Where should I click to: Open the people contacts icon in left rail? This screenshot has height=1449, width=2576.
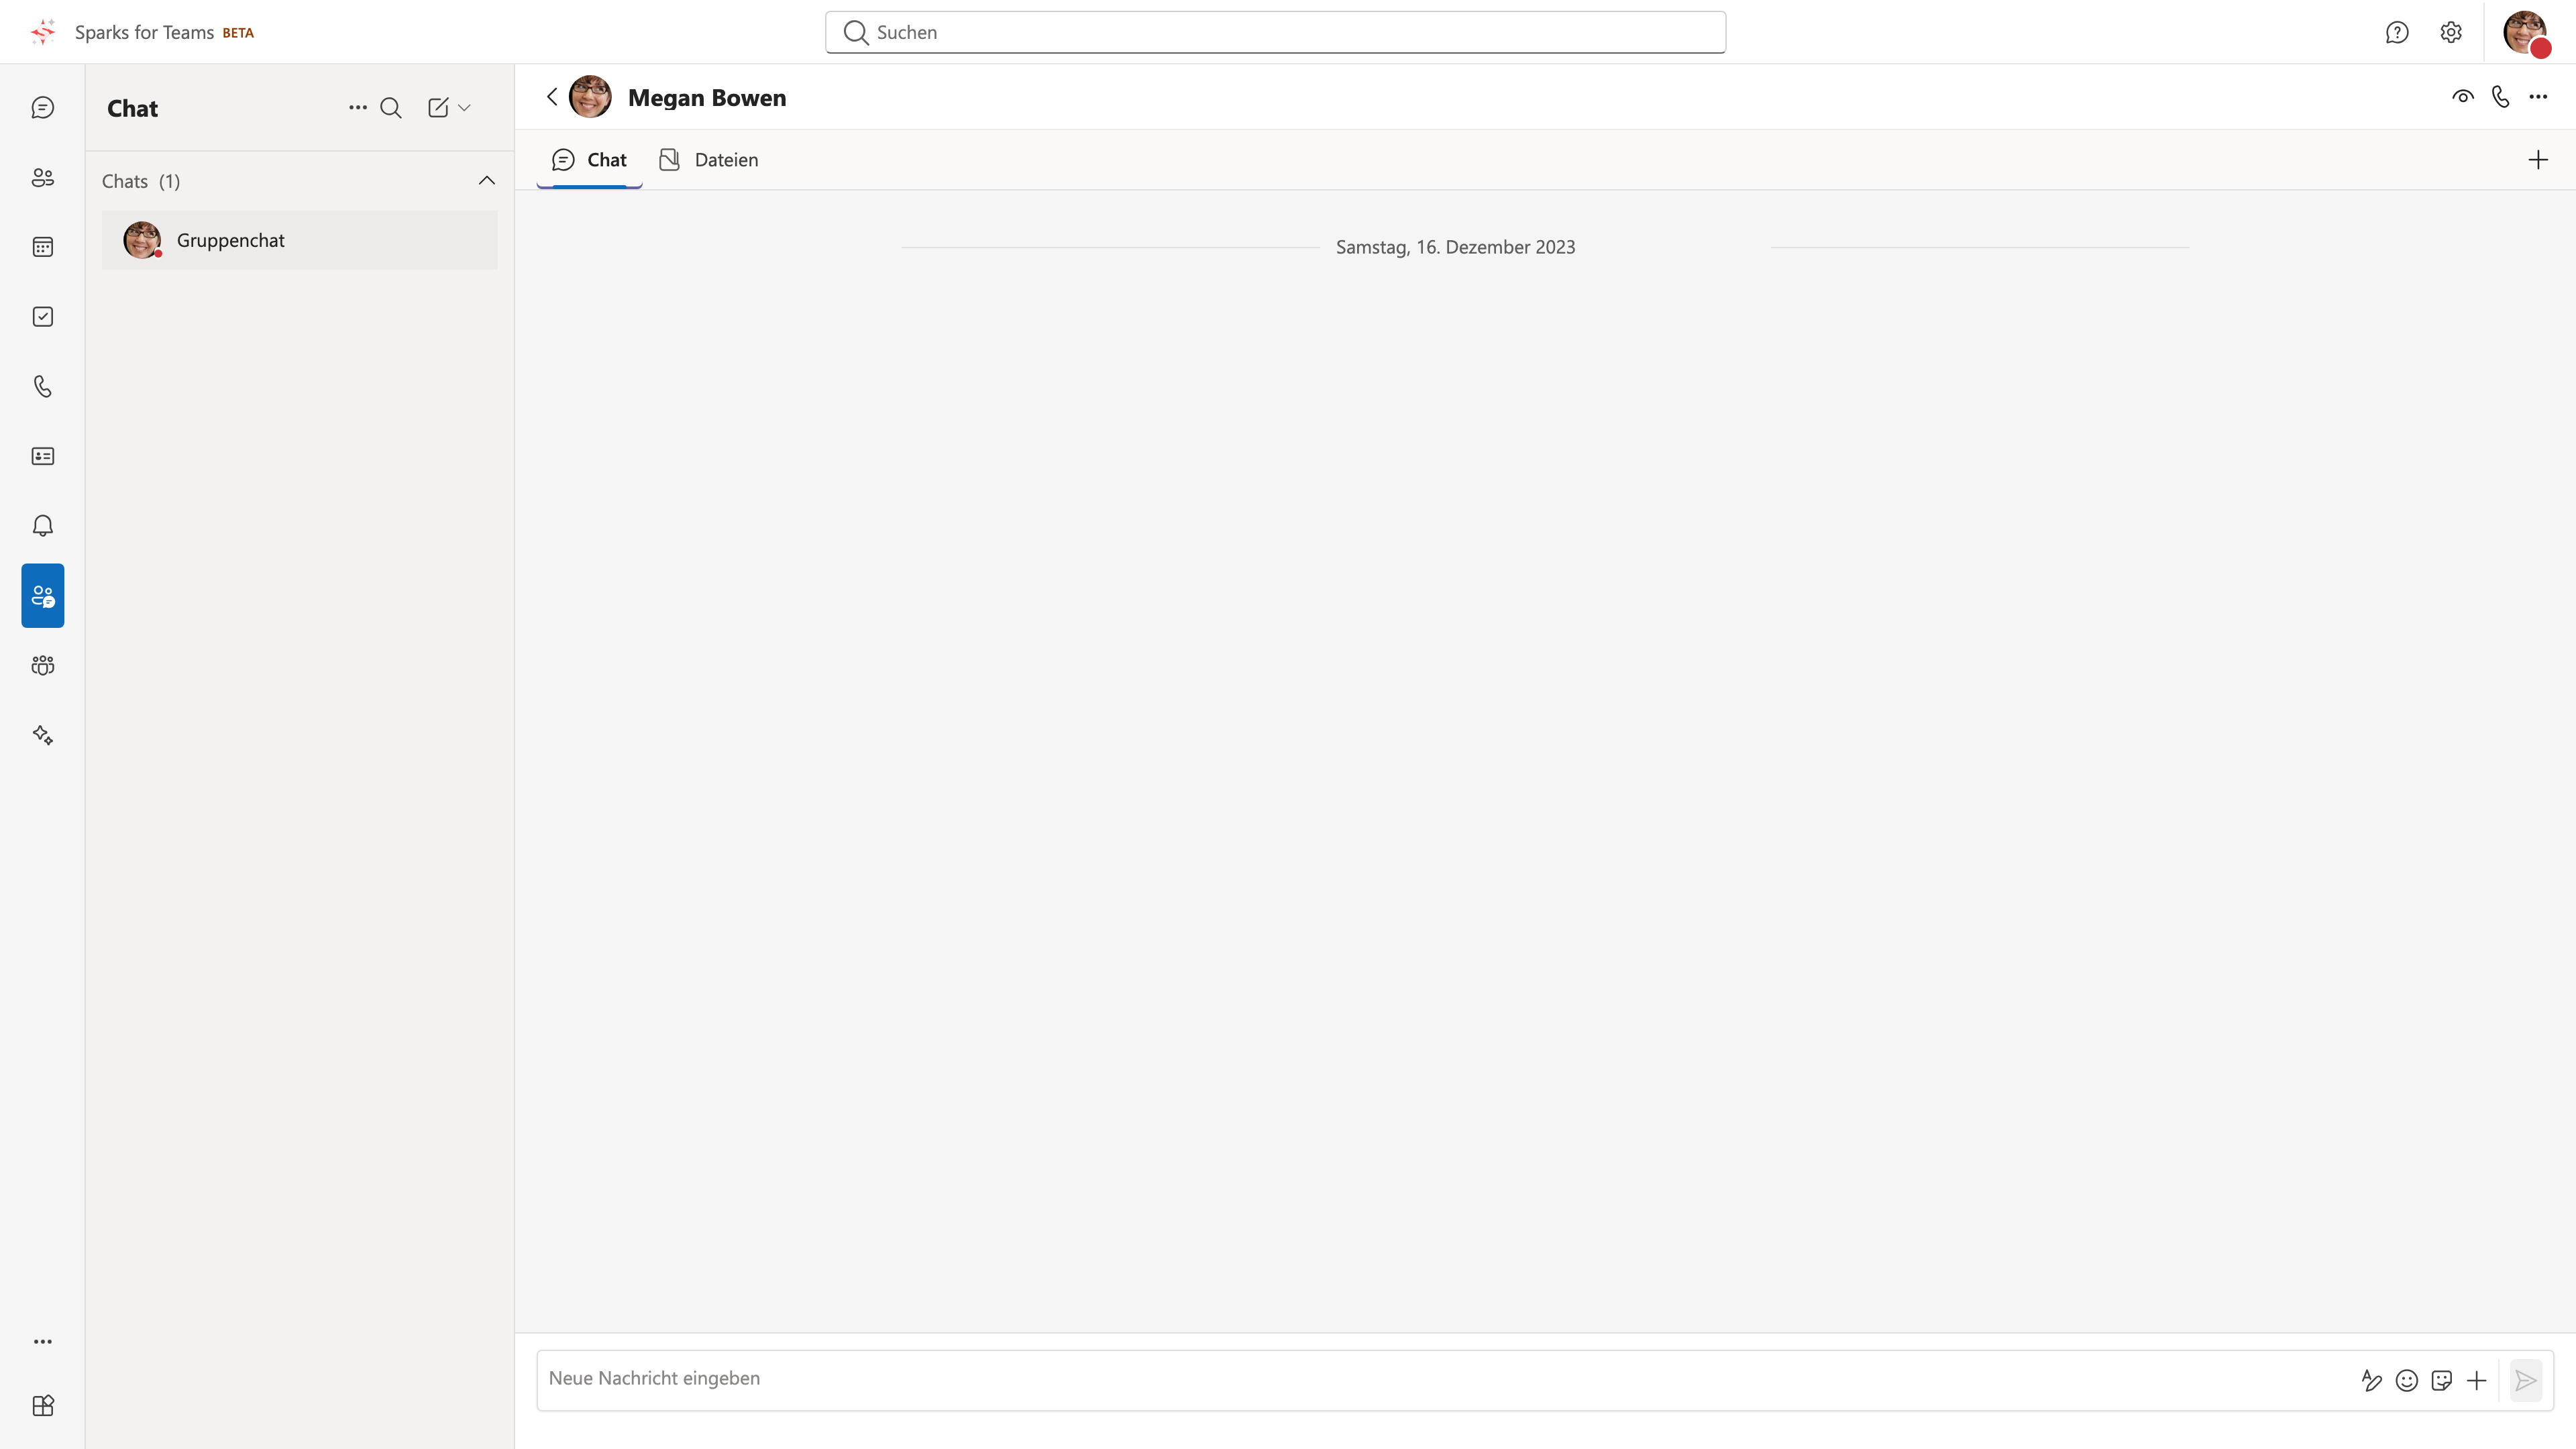pyautogui.click(x=42, y=178)
